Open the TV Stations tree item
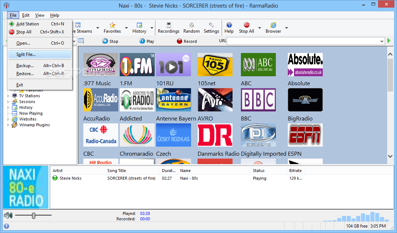This screenshot has width=397, height=233. (x=29, y=96)
